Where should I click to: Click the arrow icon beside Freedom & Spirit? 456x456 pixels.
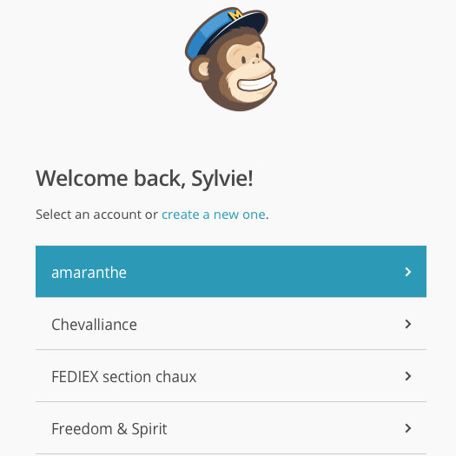point(408,428)
